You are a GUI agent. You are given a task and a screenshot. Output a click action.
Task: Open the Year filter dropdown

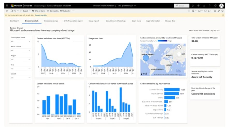point(21,69)
